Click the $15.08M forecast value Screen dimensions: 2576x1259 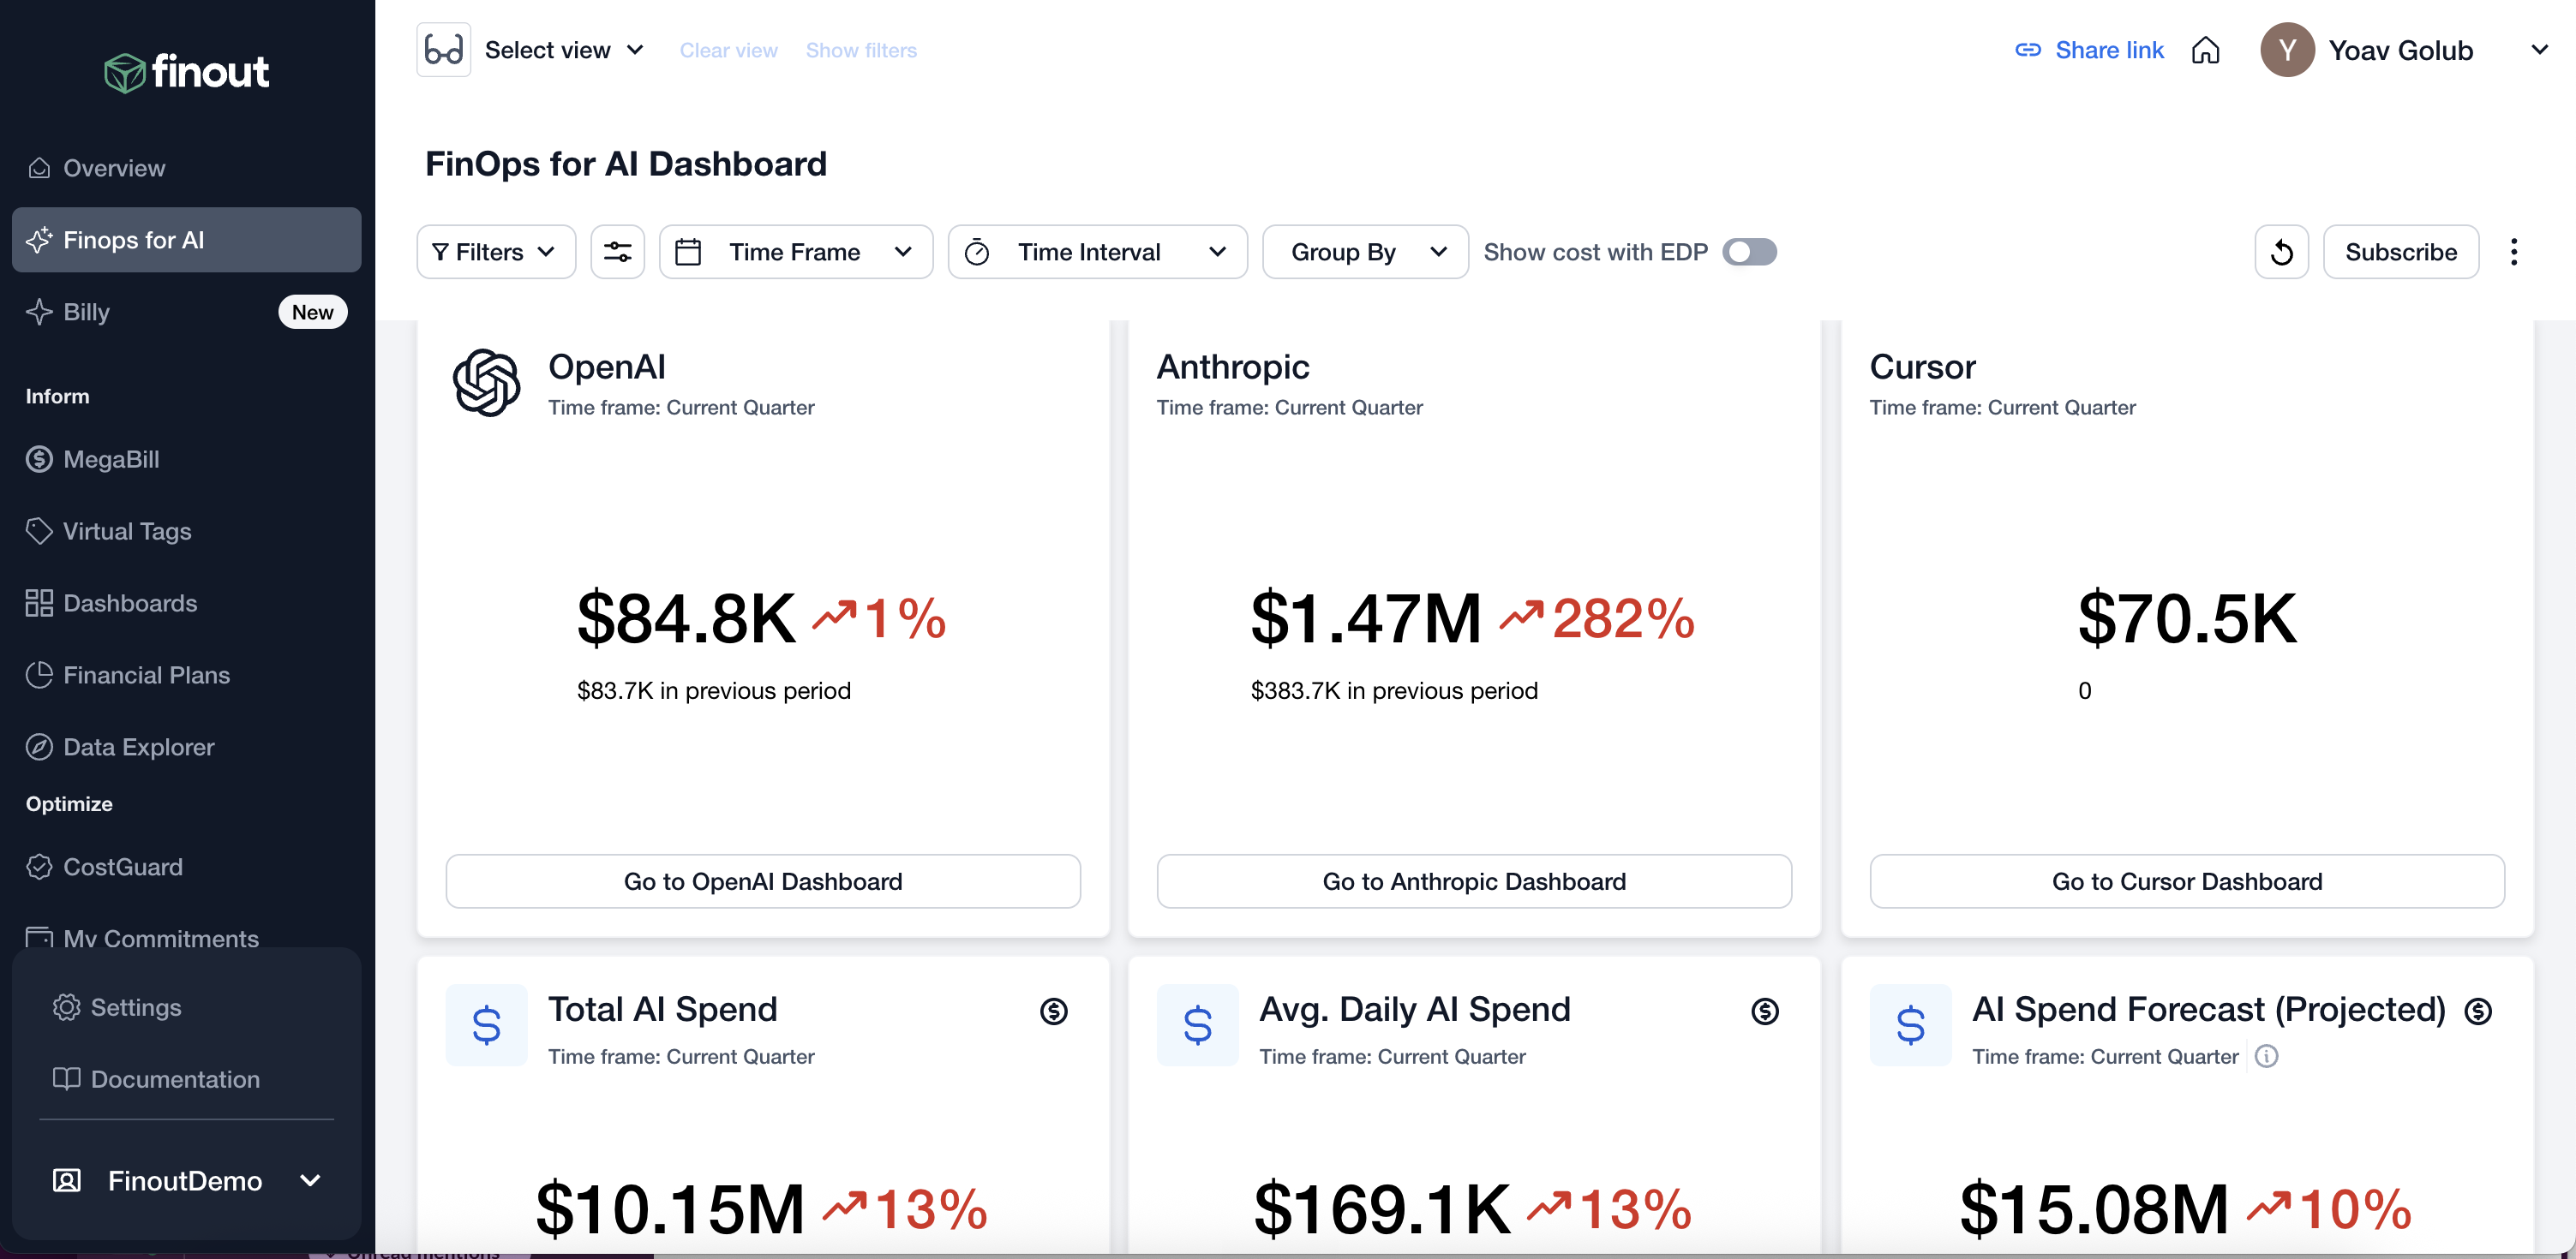pos(2094,1208)
